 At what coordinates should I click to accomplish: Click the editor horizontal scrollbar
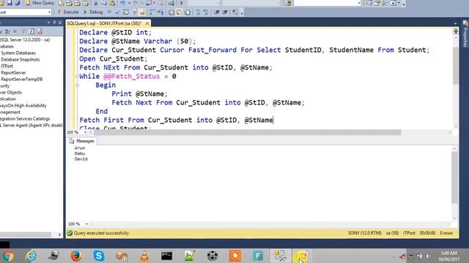[247, 132]
